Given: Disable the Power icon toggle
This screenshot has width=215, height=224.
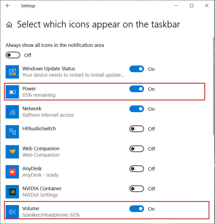Looking at the screenshot, I should [137, 89].
